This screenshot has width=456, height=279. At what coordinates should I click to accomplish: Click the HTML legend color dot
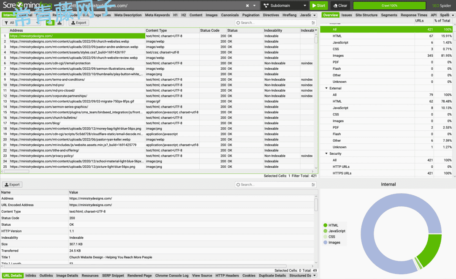[326, 225]
